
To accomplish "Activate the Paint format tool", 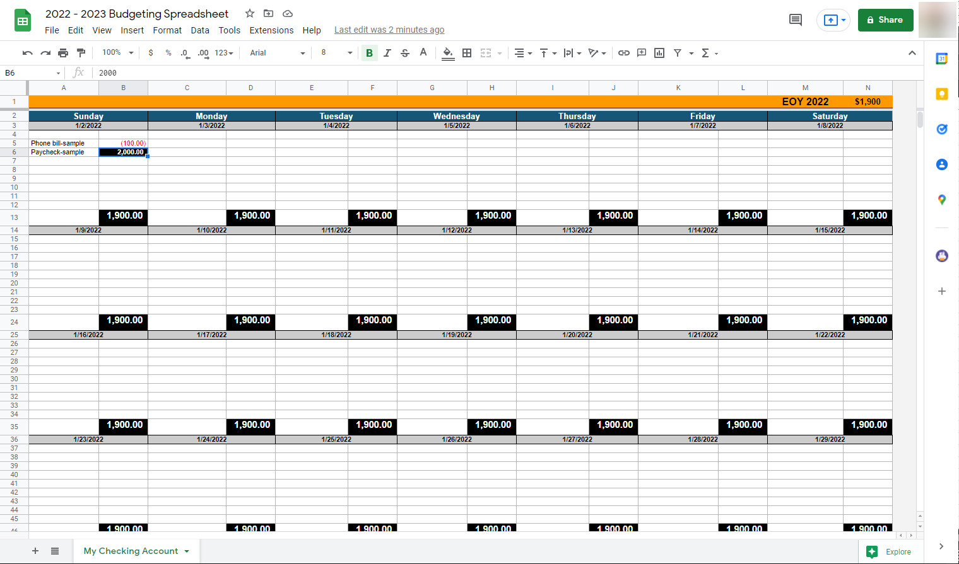I will click(81, 53).
